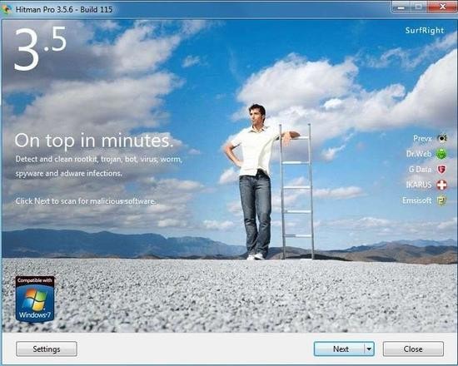The width and height of the screenshot is (458, 366).
Task: Click the Hitman Pro title bar icon
Action: [x=7, y=9]
